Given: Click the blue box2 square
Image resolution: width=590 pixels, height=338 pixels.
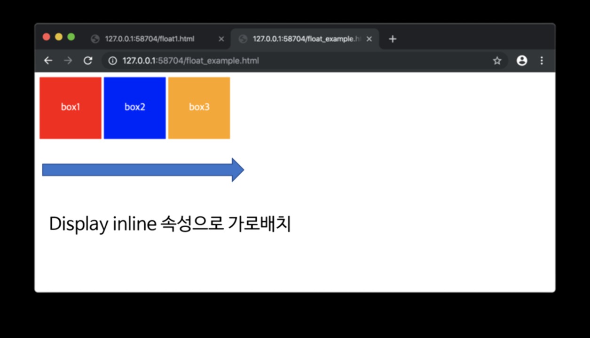Looking at the screenshot, I should click(135, 108).
